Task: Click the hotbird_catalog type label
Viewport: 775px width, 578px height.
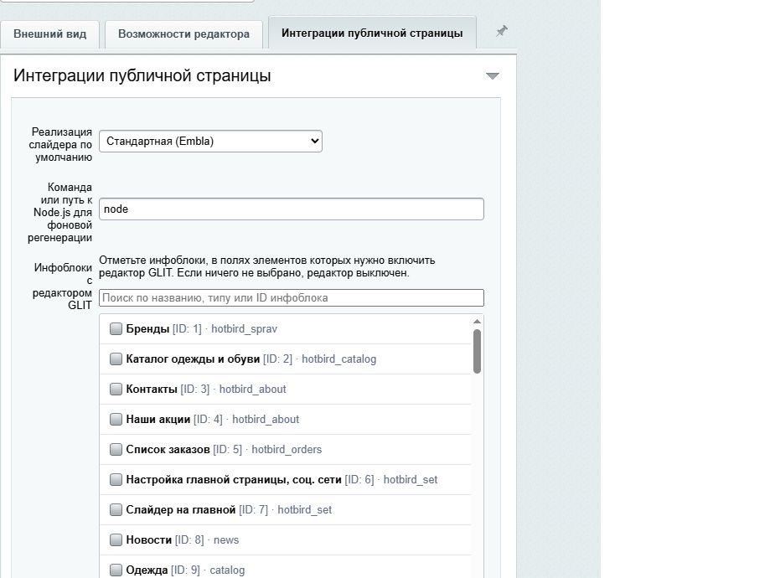Action: tap(339, 359)
